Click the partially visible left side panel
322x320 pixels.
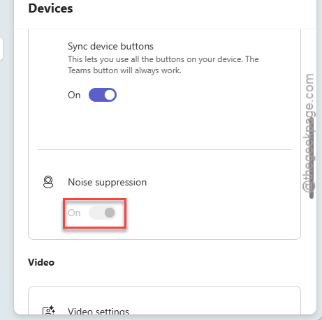[1, 49]
